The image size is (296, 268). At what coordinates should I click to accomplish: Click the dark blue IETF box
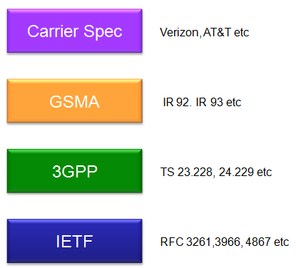tap(75, 241)
